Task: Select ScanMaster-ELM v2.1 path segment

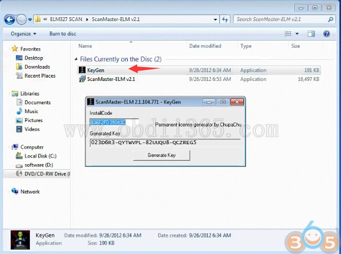Action: (x=116, y=19)
